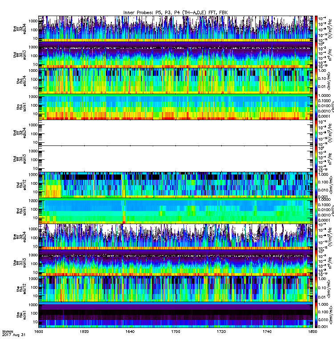The height and width of the screenshot is (357, 334).
Task: Click the '1800' time axis label
Action: pos(313,332)
